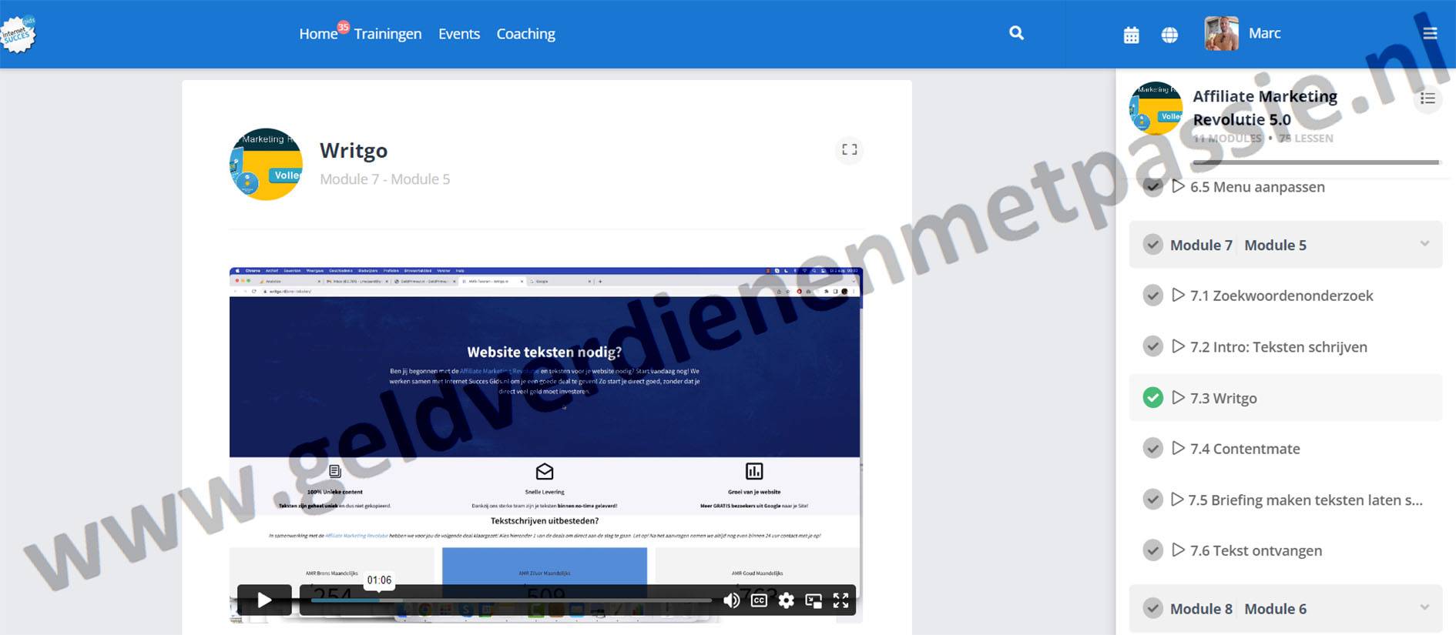Viewport: 1456px width, 635px height.
Task: Click the search magnifier icon
Action: (x=1016, y=33)
